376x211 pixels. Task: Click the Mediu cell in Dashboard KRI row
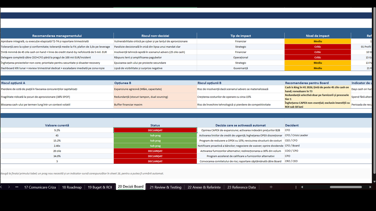318,68
